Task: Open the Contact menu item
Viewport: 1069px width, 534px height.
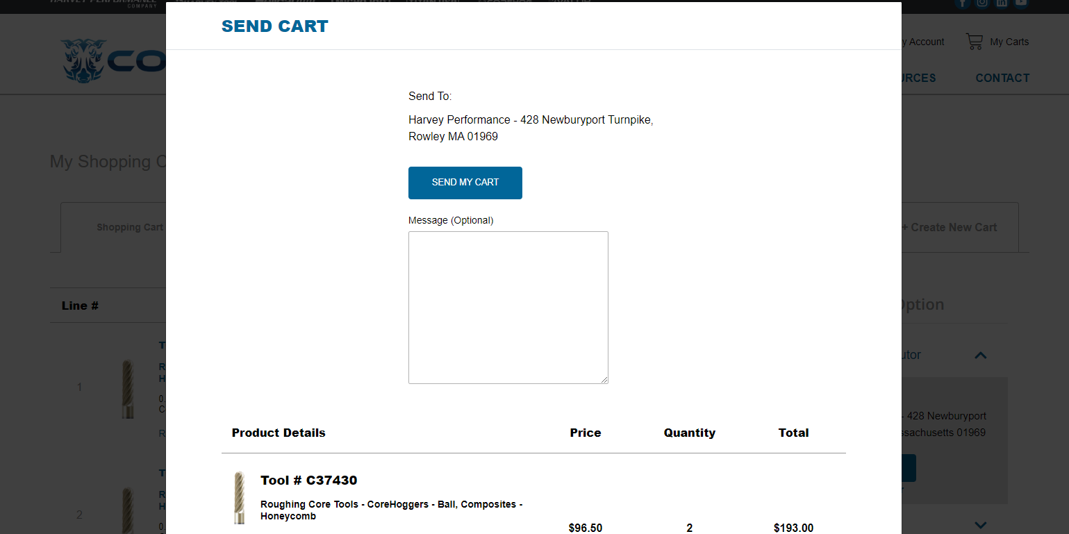Action: [x=1002, y=78]
